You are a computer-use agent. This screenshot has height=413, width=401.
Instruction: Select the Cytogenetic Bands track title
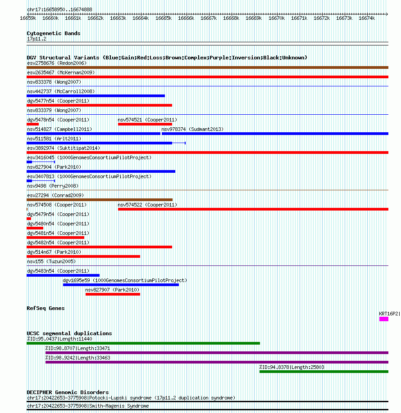point(53,33)
